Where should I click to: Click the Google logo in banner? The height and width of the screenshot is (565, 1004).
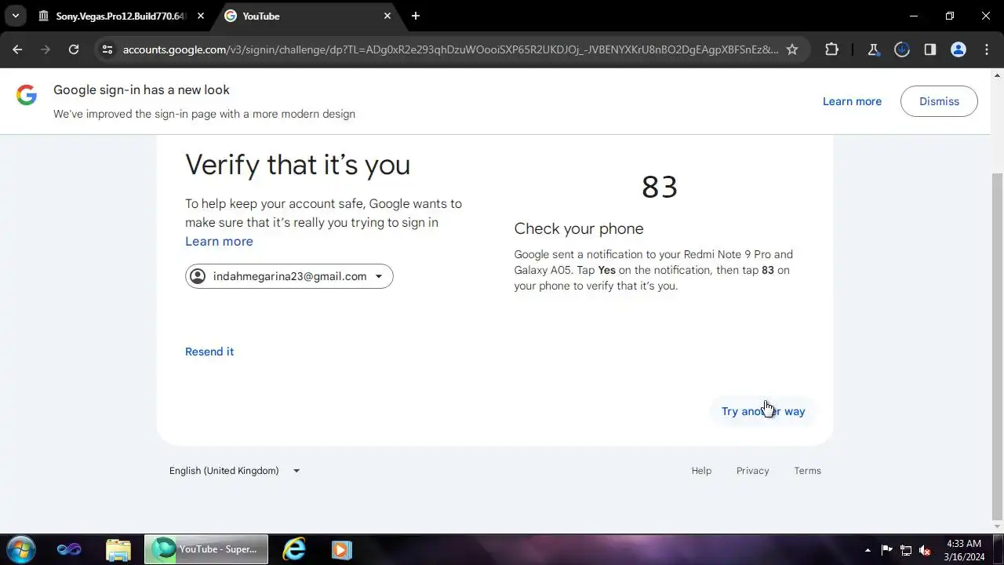pyautogui.click(x=27, y=96)
